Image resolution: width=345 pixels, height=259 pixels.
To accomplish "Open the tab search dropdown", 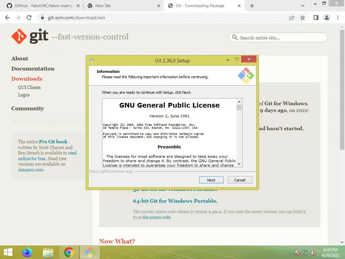I will click(x=303, y=6).
